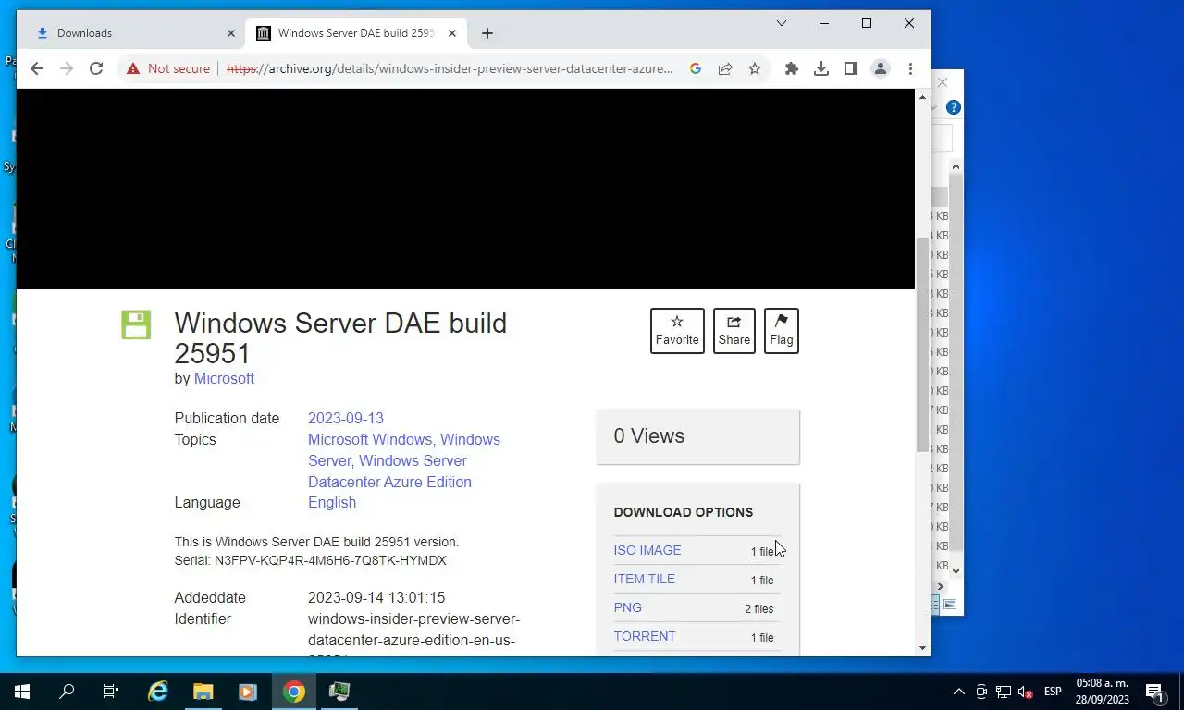Click the address bar URL field
Viewport: 1184px width, 710px height.
point(450,68)
